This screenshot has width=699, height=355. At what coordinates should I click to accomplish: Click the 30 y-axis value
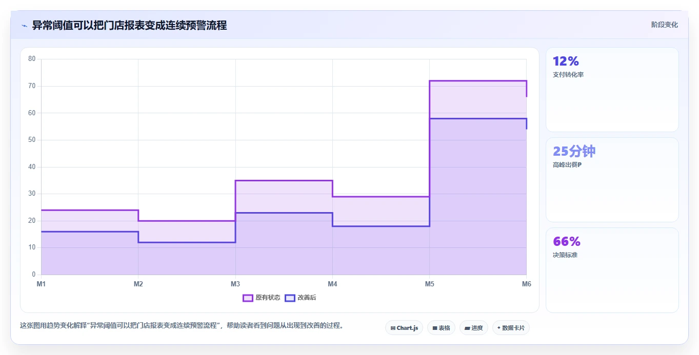click(32, 194)
